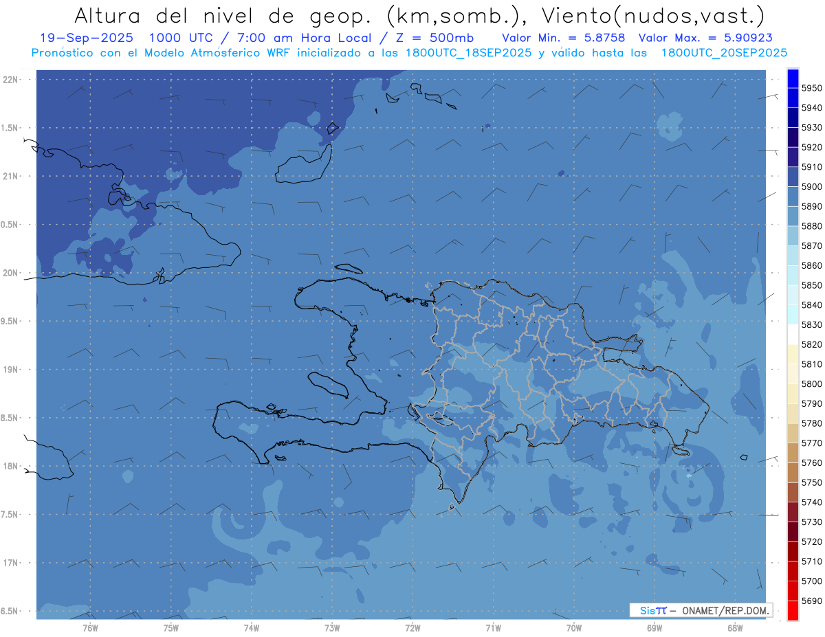The width and height of the screenshot is (825, 637).
Task: Click the red color bar segment below 5690
Action: [x=793, y=610]
